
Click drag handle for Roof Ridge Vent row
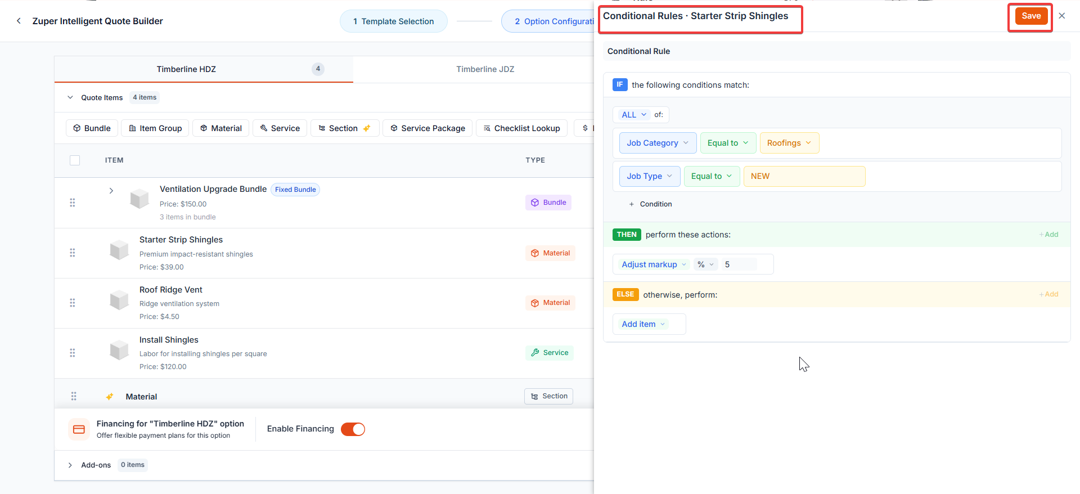click(x=73, y=303)
